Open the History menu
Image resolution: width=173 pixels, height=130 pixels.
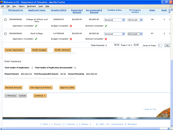[x=22, y=6]
